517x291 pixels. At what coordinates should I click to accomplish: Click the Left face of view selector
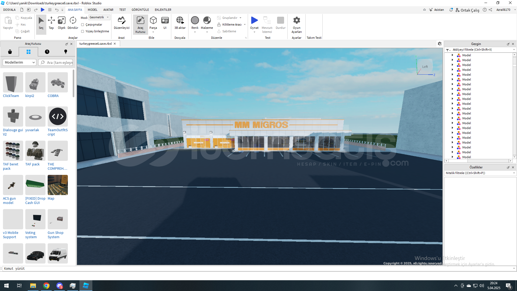(x=425, y=67)
